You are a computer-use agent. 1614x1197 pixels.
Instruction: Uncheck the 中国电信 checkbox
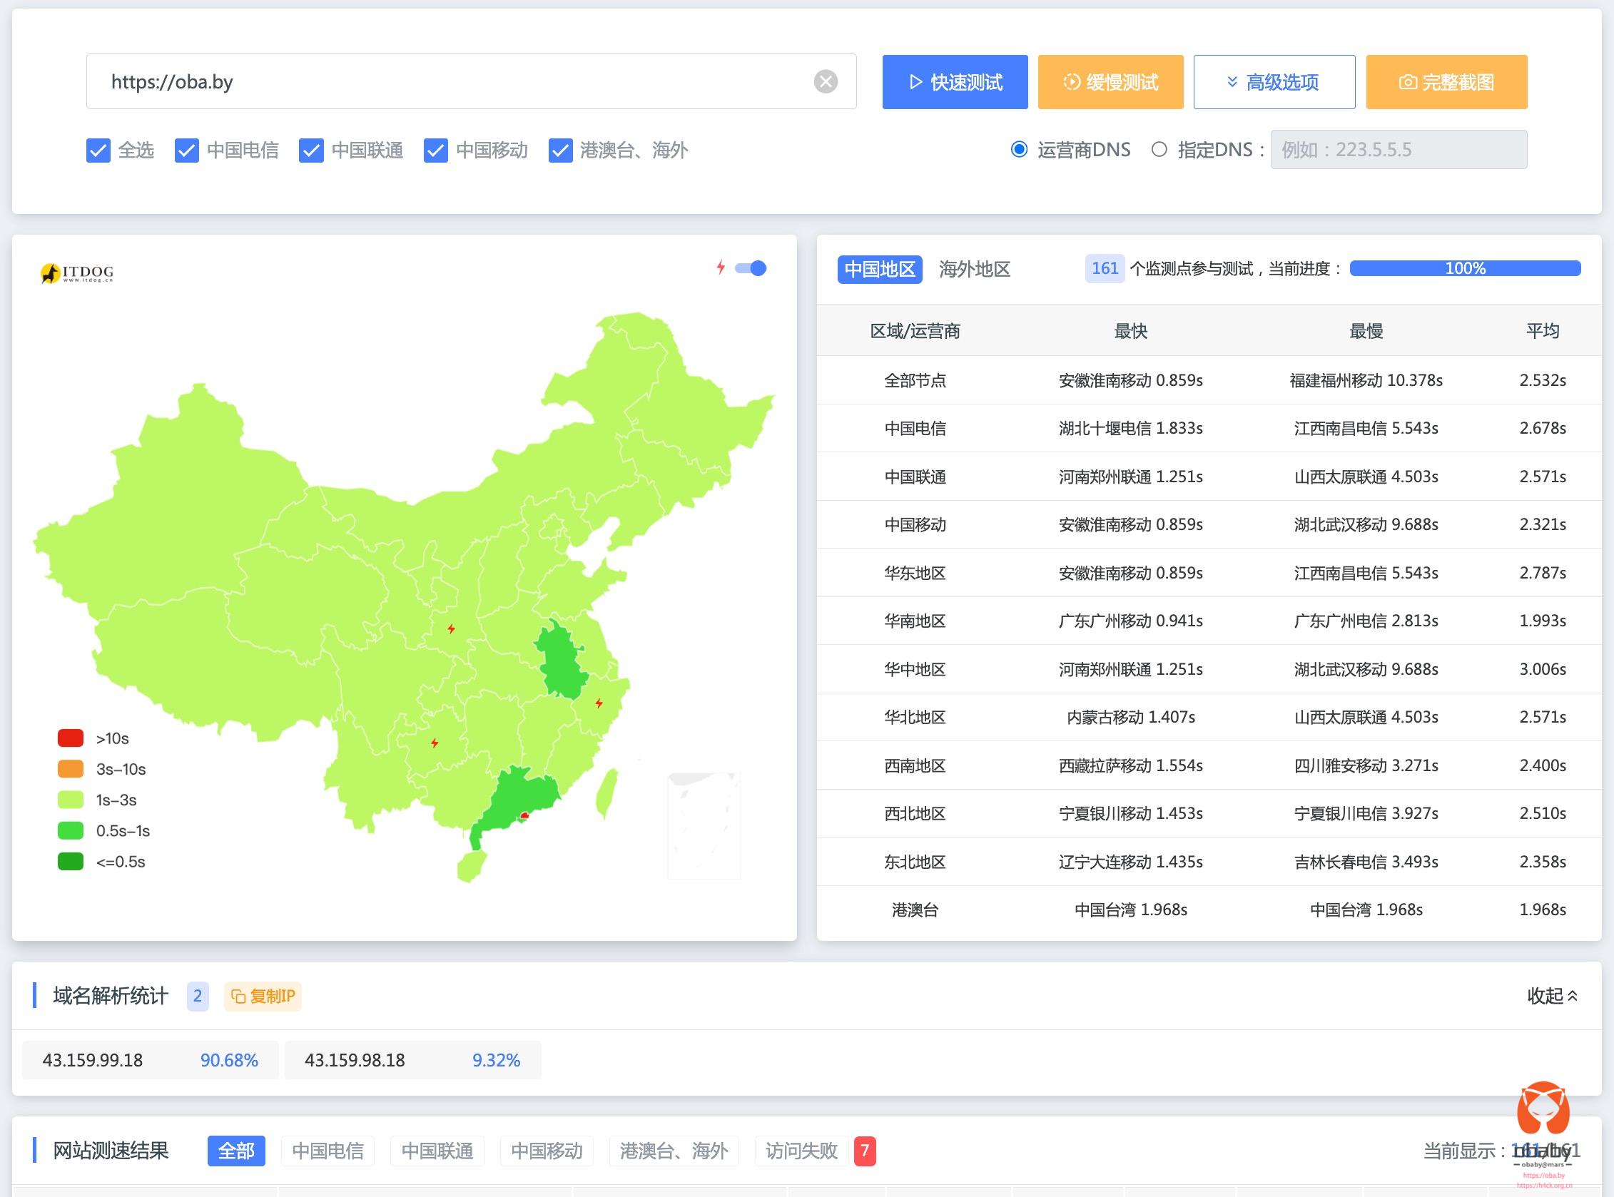(x=187, y=151)
